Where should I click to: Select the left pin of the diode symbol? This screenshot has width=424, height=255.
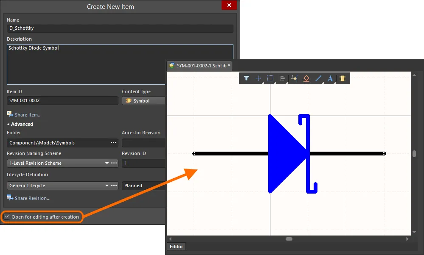(x=230, y=153)
